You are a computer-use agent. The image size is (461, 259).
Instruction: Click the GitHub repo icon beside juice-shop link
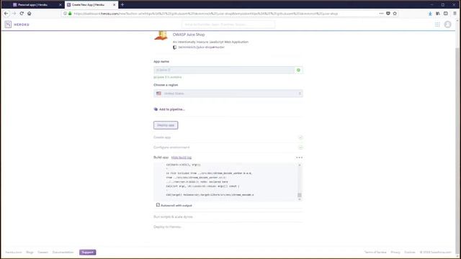point(174,47)
